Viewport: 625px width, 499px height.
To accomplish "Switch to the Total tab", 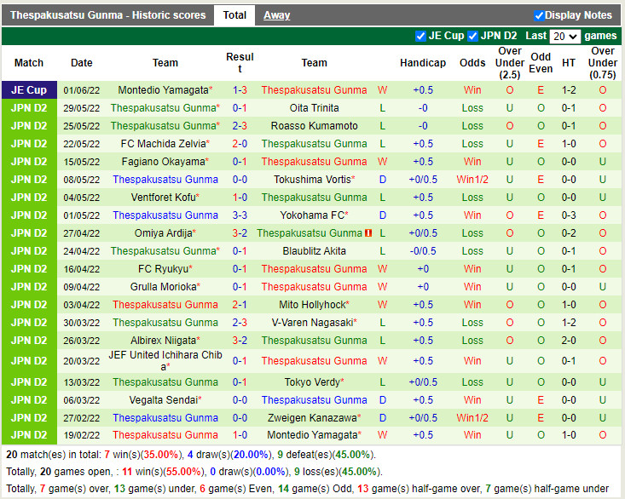I will point(234,15).
